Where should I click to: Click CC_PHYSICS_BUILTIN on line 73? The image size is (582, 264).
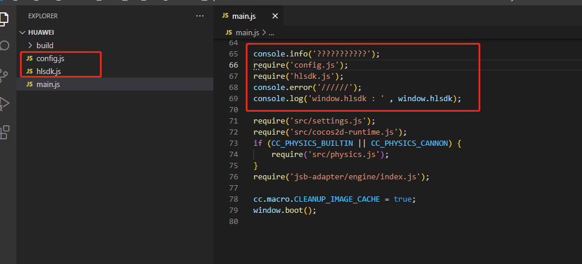[x=312, y=143]
